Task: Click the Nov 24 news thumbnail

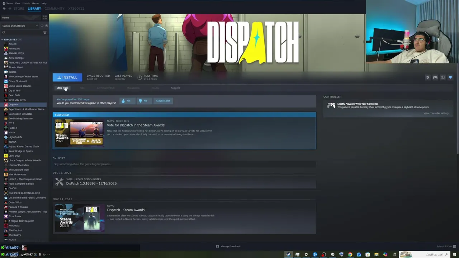Action: click(x=80, y=218)
